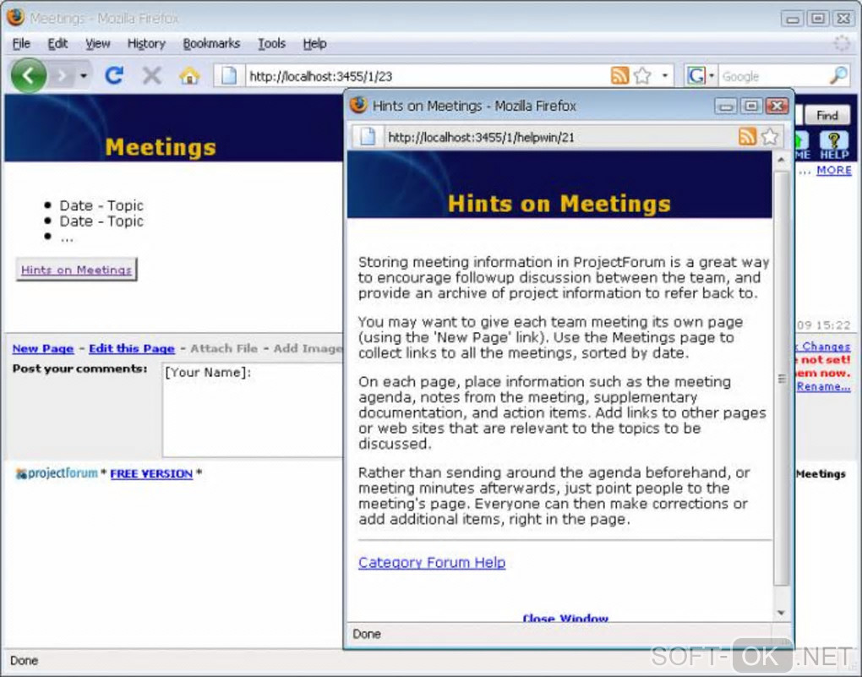The image size is (862, 677).
Task: Close the Hints on Meetings popup window
Action: 777,106
